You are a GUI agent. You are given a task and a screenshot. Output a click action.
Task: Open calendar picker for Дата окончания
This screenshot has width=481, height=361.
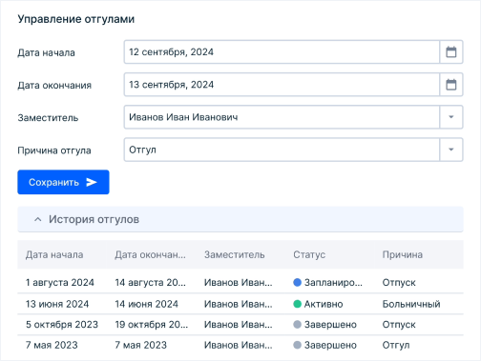[x=450, y=85]
